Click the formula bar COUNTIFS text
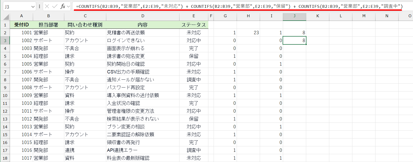413x162 pixels. (x=239, y=6)
